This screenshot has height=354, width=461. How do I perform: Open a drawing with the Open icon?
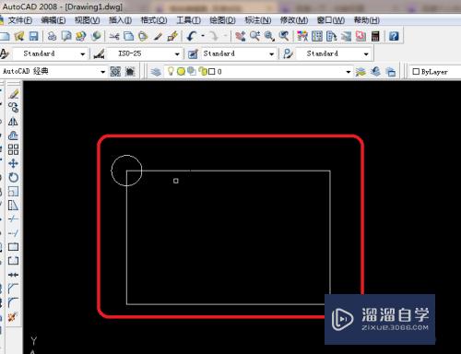[19, 36]
